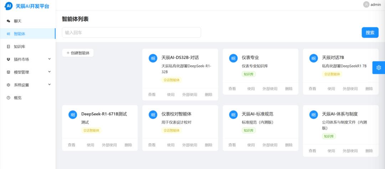
Task: Click 外部使用 on 天辰AI-标准规范 card
Action: coord(270,145)
